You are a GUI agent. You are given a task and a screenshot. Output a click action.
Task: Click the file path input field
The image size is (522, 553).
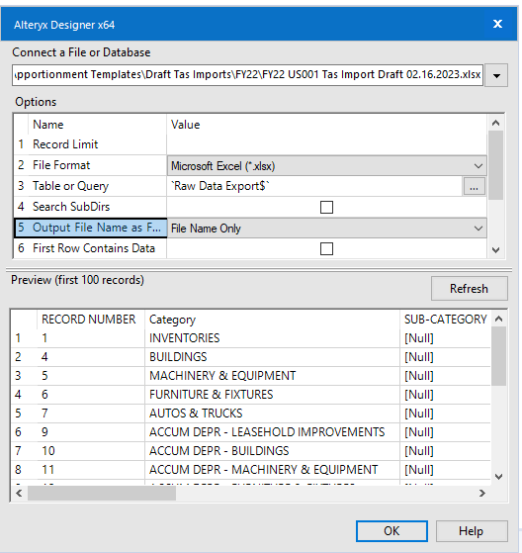(247, 75)
